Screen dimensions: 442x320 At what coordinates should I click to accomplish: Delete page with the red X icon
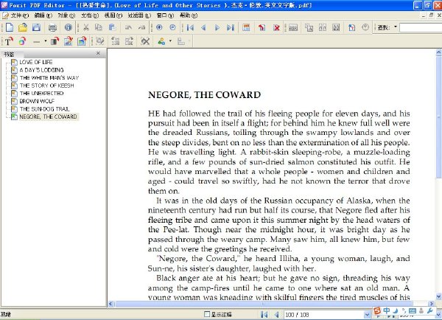[277, 27]
